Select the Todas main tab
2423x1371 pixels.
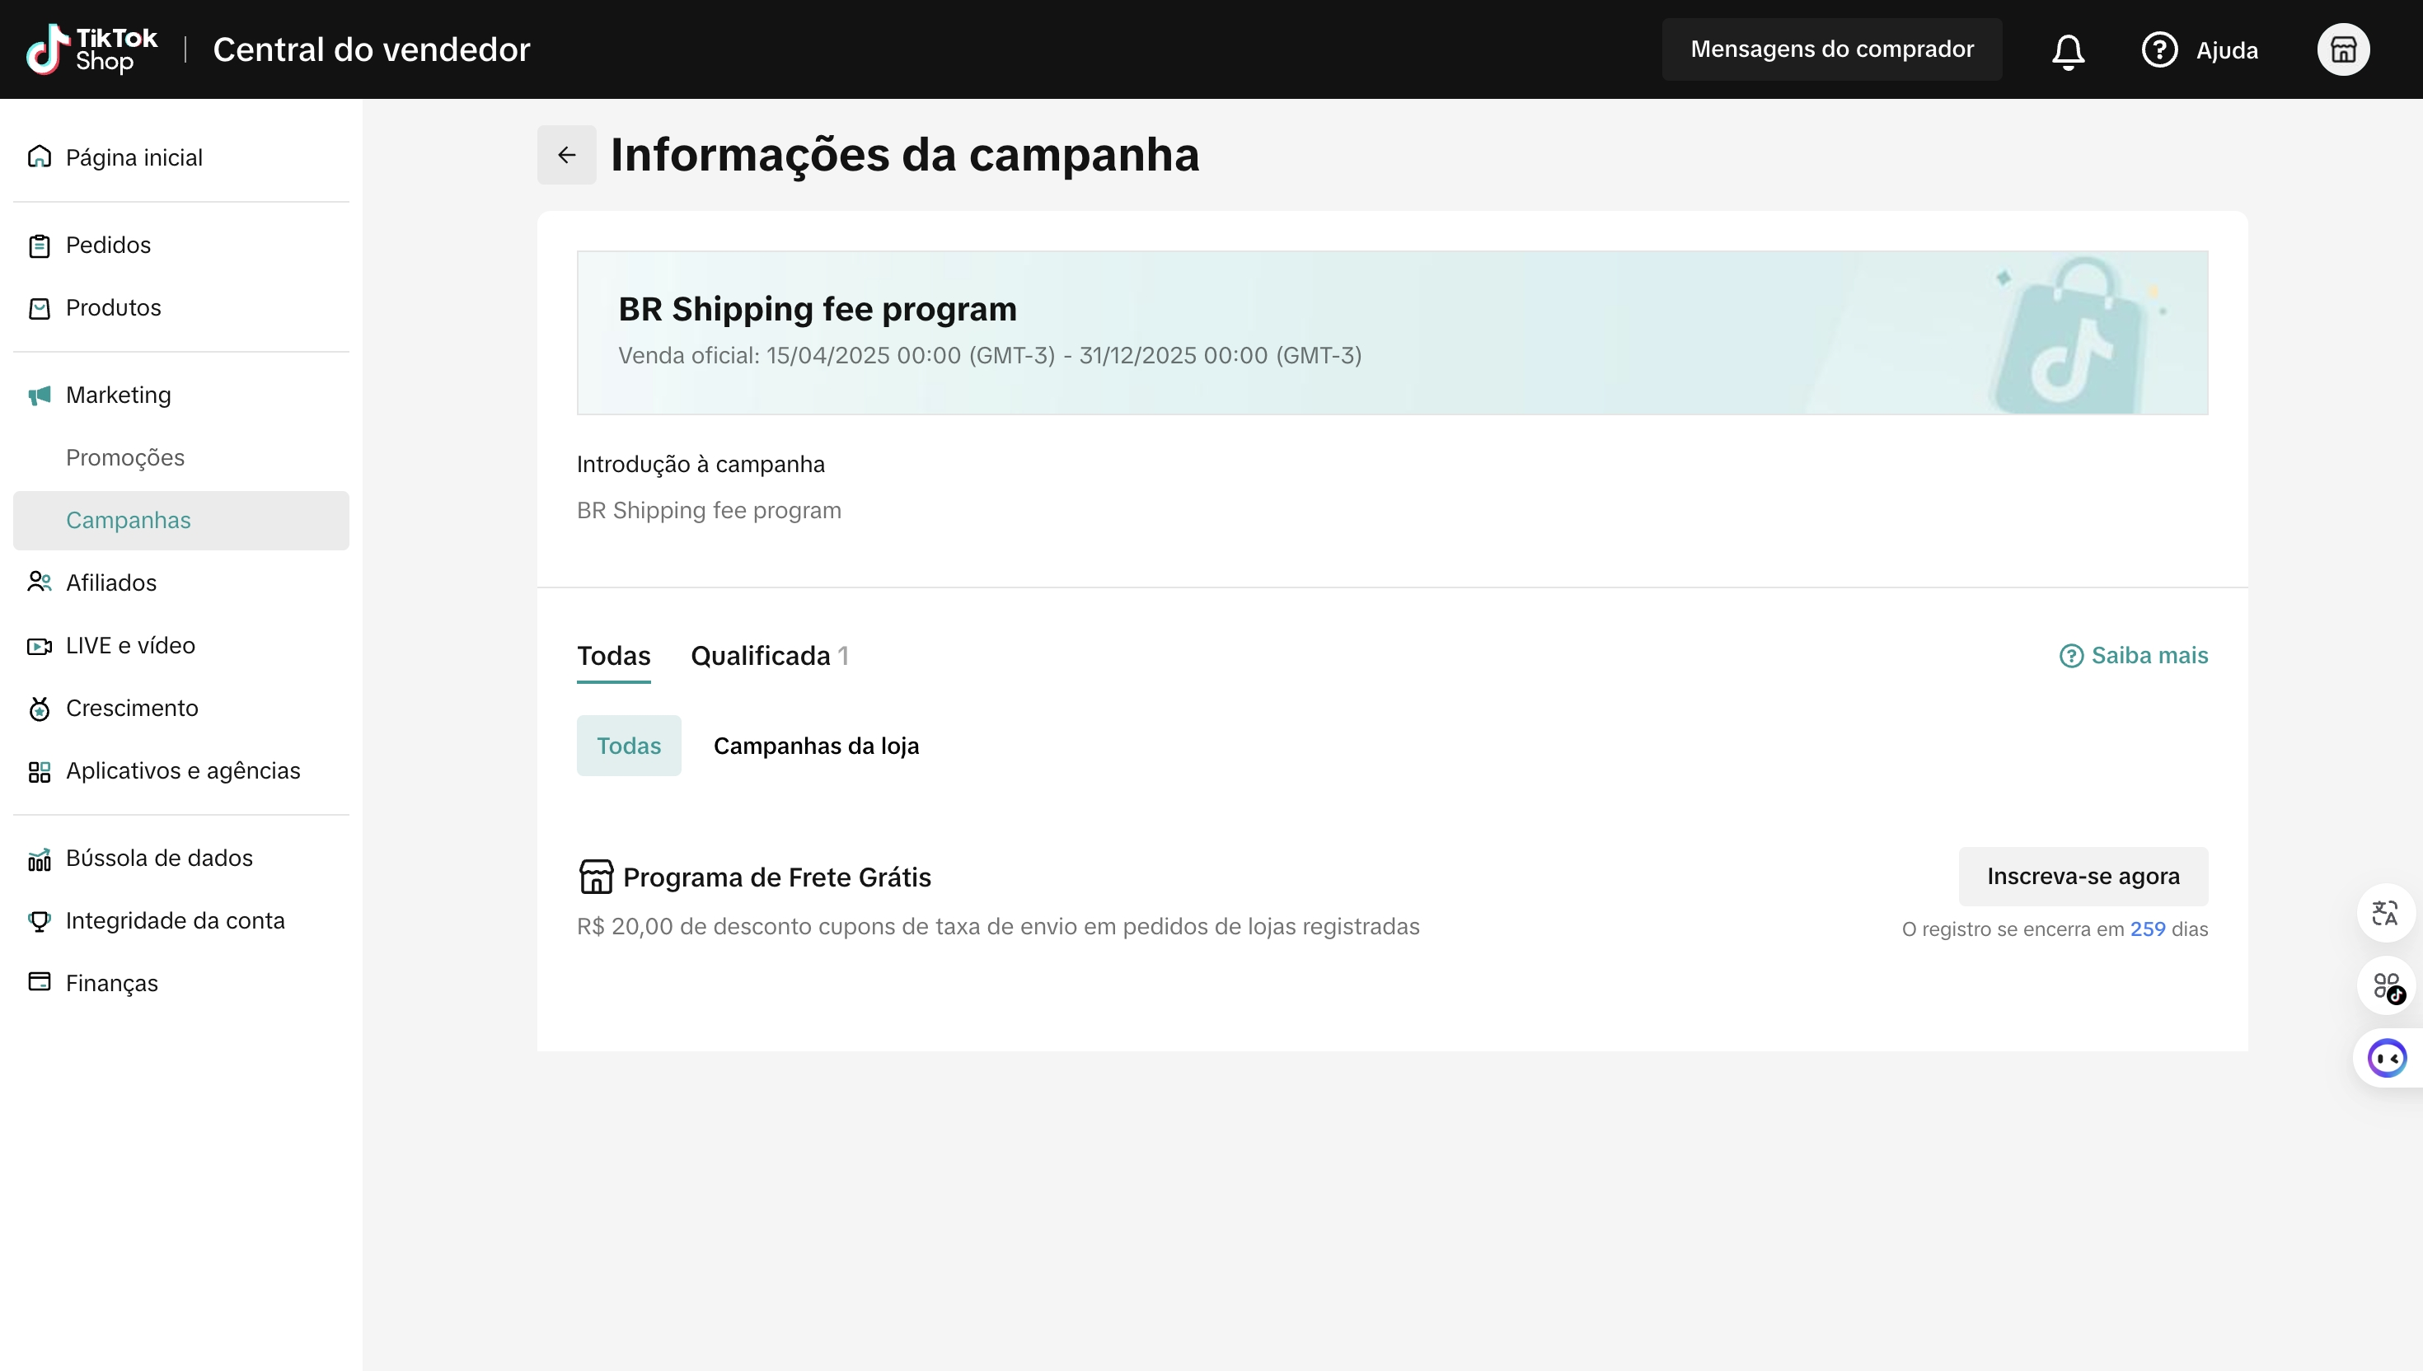pos(614,655)
